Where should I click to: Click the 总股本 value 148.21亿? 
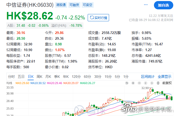tap(109, 56)
